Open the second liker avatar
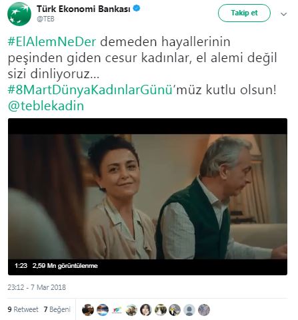This screenshot has width=298, height=320. (103, 310)
